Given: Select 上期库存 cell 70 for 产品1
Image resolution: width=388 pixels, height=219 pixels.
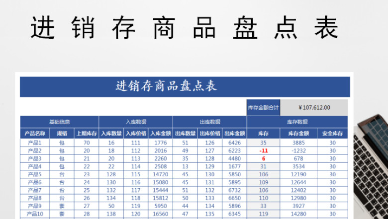Looking at the screenshot, I should point(87,143).
